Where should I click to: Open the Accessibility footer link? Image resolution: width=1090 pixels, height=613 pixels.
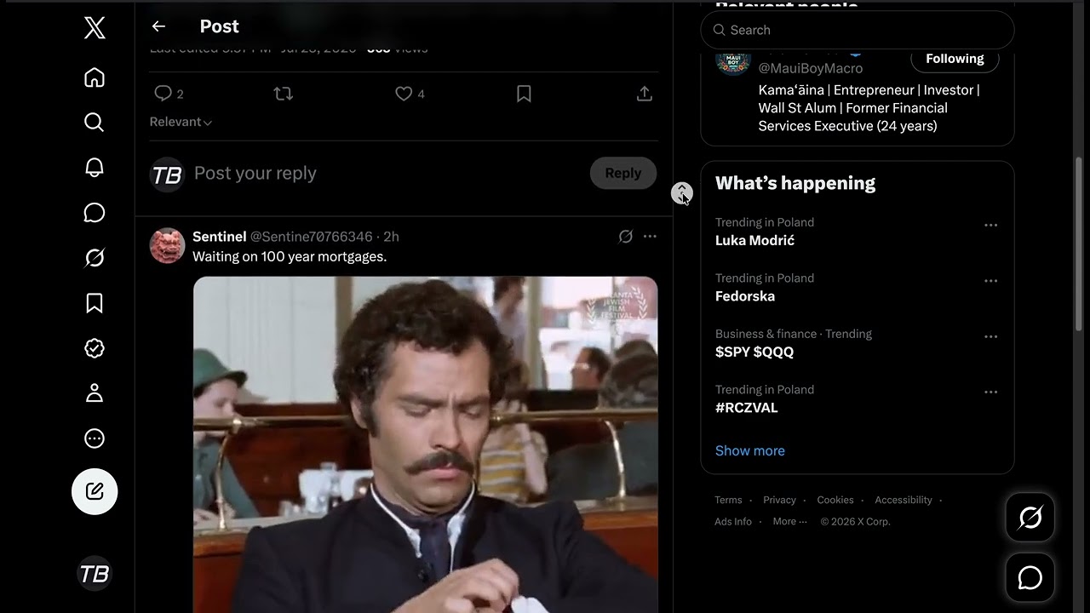tap(904, 500)
